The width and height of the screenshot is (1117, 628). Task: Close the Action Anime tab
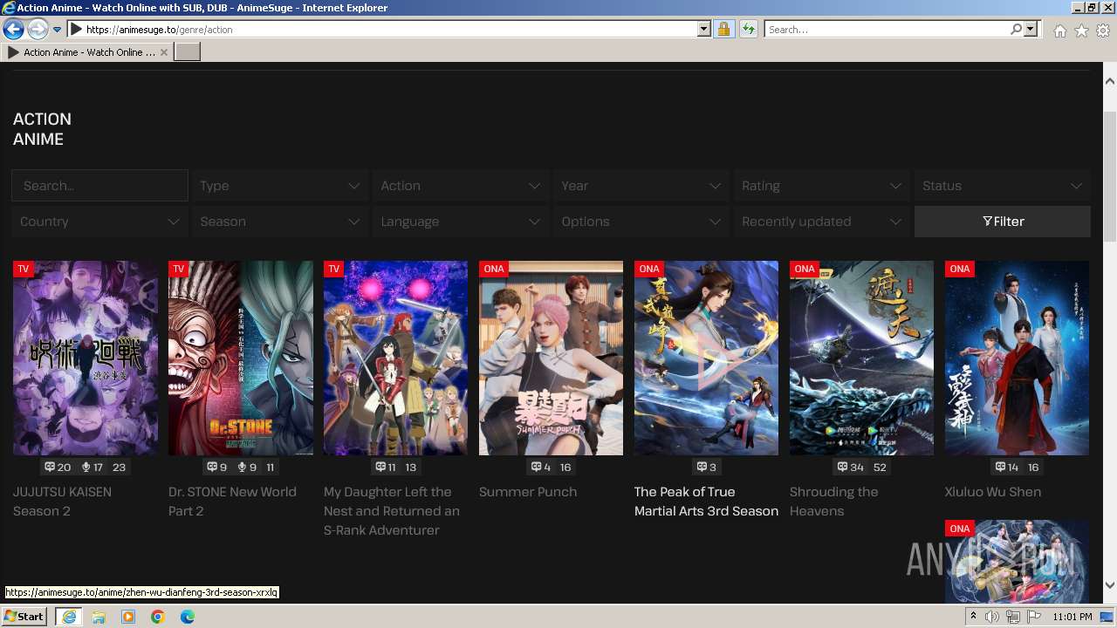[x=164, y=52]
